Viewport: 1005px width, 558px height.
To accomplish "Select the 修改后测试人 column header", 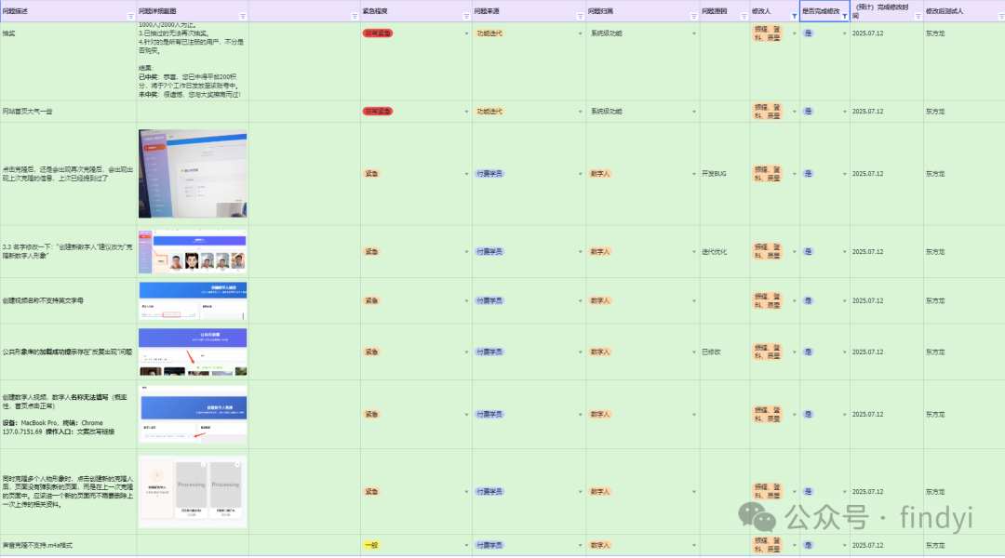I will [x=963, y=11].
